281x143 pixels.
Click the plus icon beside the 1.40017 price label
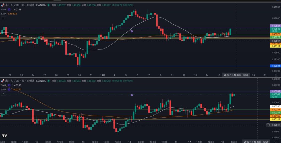point(268,125)
